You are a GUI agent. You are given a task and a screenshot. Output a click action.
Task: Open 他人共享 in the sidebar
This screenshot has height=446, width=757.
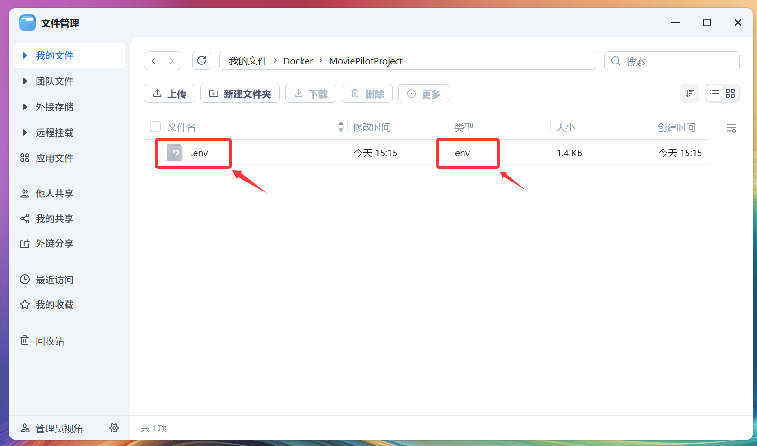(54, 193)
